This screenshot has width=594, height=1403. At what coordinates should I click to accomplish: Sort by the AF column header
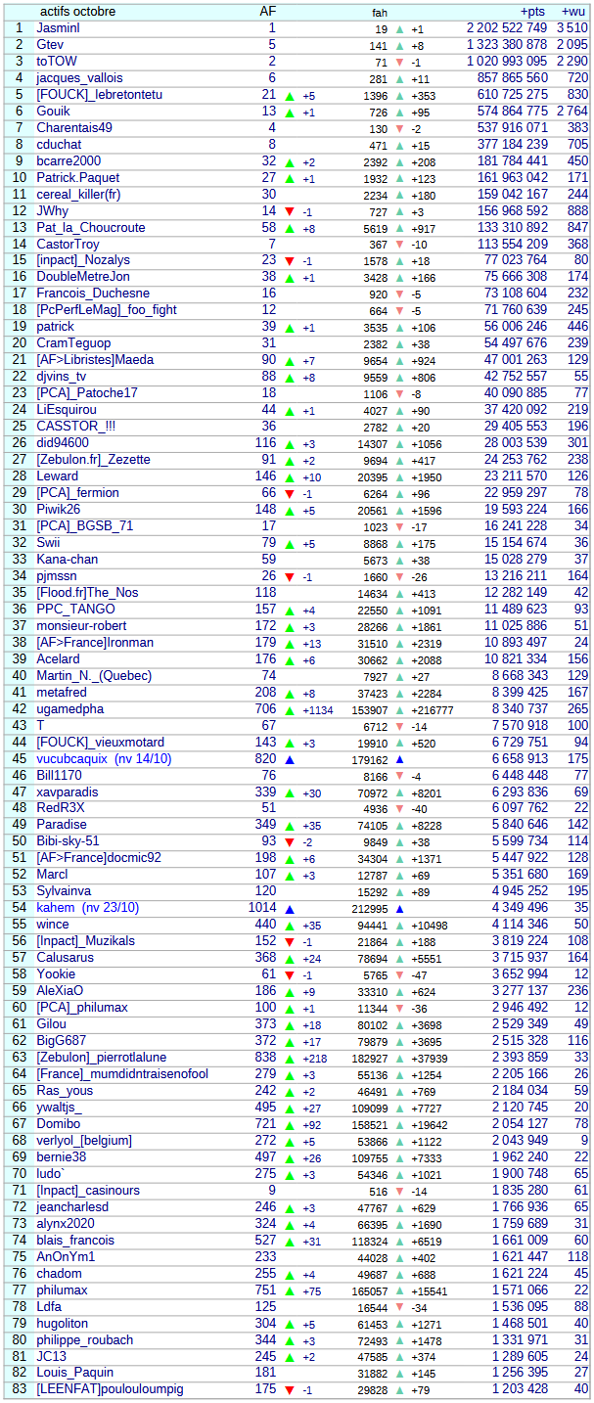267,12
